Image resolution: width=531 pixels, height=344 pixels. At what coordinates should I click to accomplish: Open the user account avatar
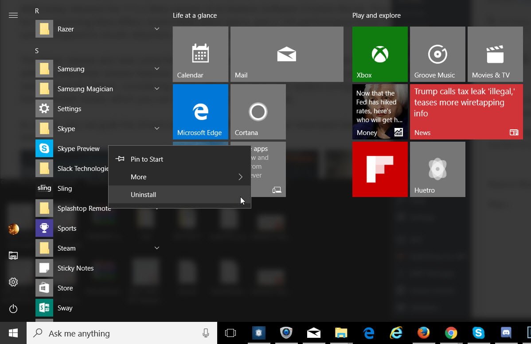[13, 229]
